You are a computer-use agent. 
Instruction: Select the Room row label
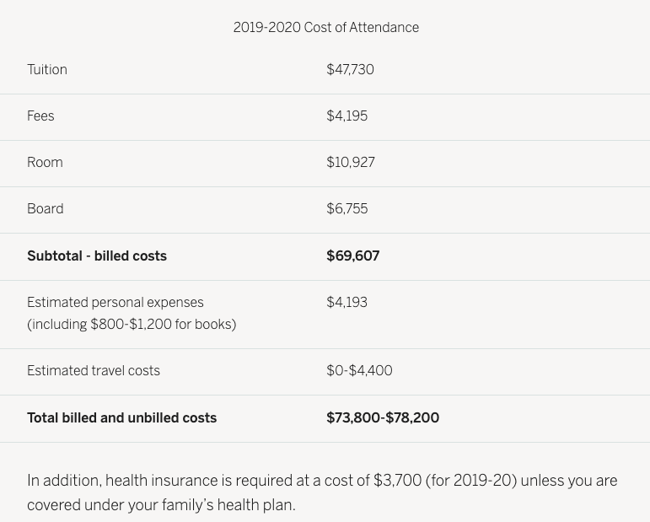click(45, 163)
